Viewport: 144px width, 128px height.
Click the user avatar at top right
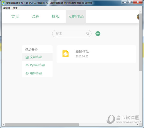tap(138, 17)
